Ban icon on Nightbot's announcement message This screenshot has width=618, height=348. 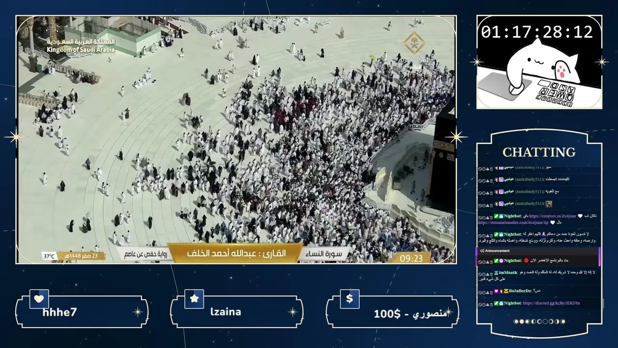click(480, 261)
